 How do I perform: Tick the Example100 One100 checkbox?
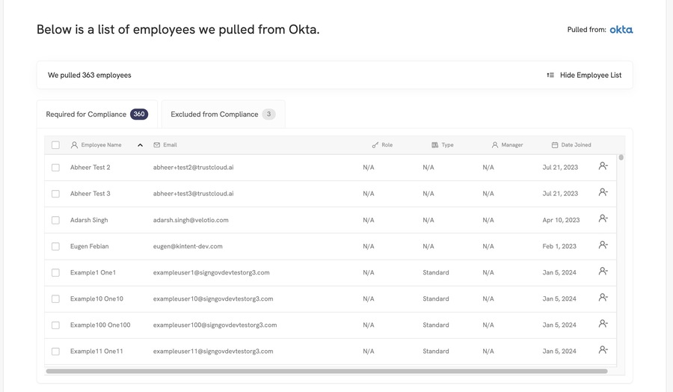point(55,325)
